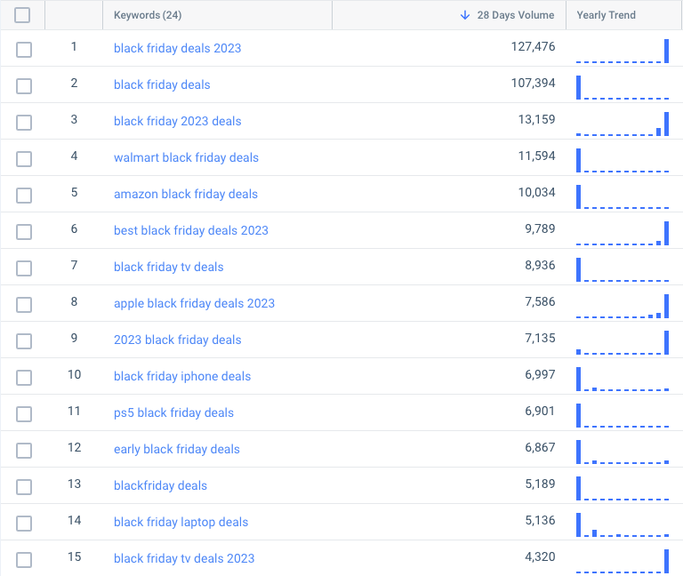The image size is (683, 576).
Task: Open walmart black friday deals keyword
Action: pyautogui.click(x=186, y=157)
